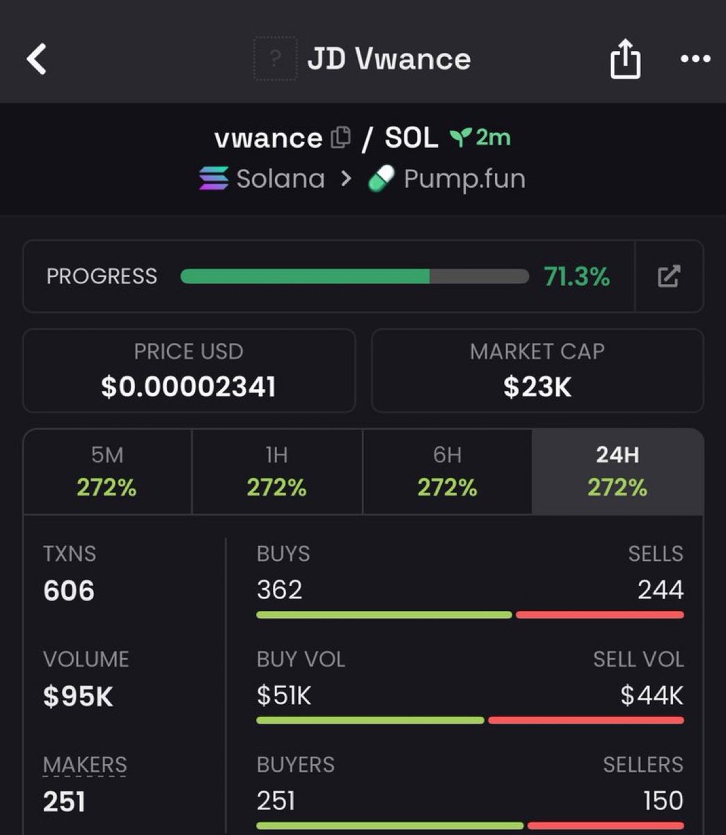The image size is (726, 835).
Task: Tap the underlined MAKERS label
Action: click(x=85, y=765)
